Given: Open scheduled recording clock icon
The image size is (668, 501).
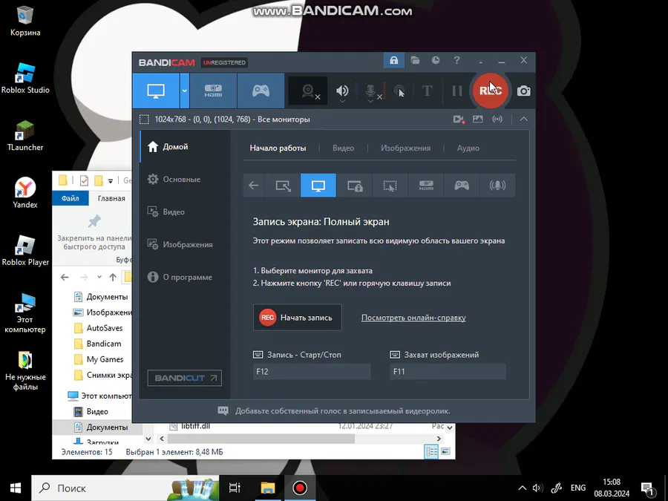Looking at the screenshot, I should coord(436,60).
